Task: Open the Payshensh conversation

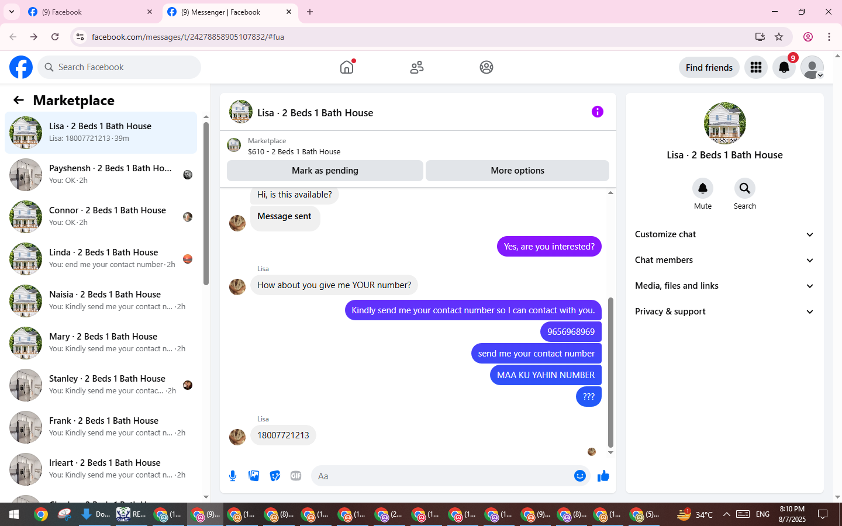Action: 101,175
